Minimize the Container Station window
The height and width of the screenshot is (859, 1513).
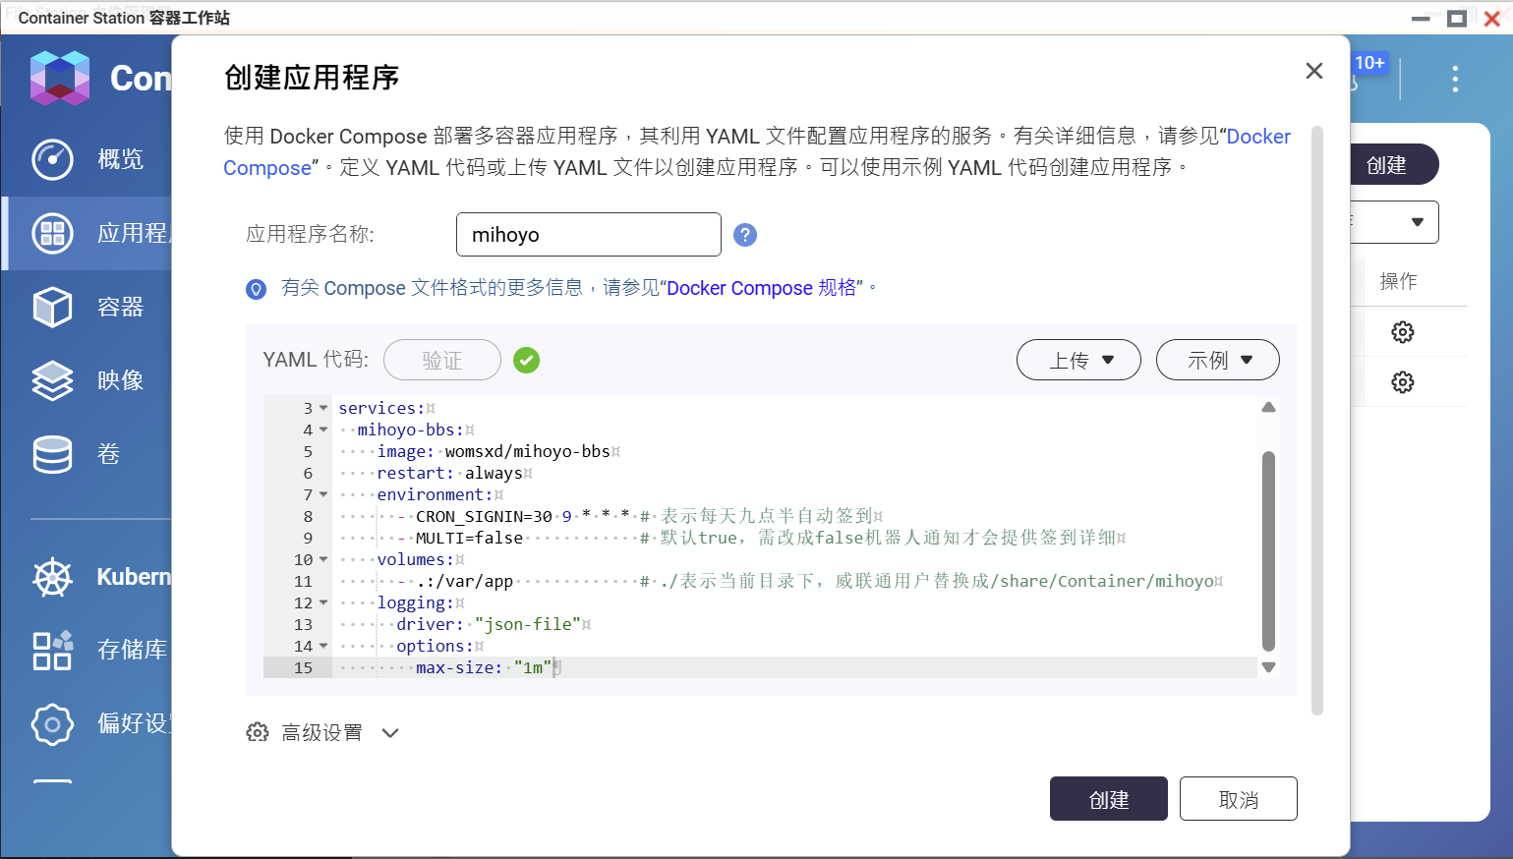click(x=1422, y=19)
